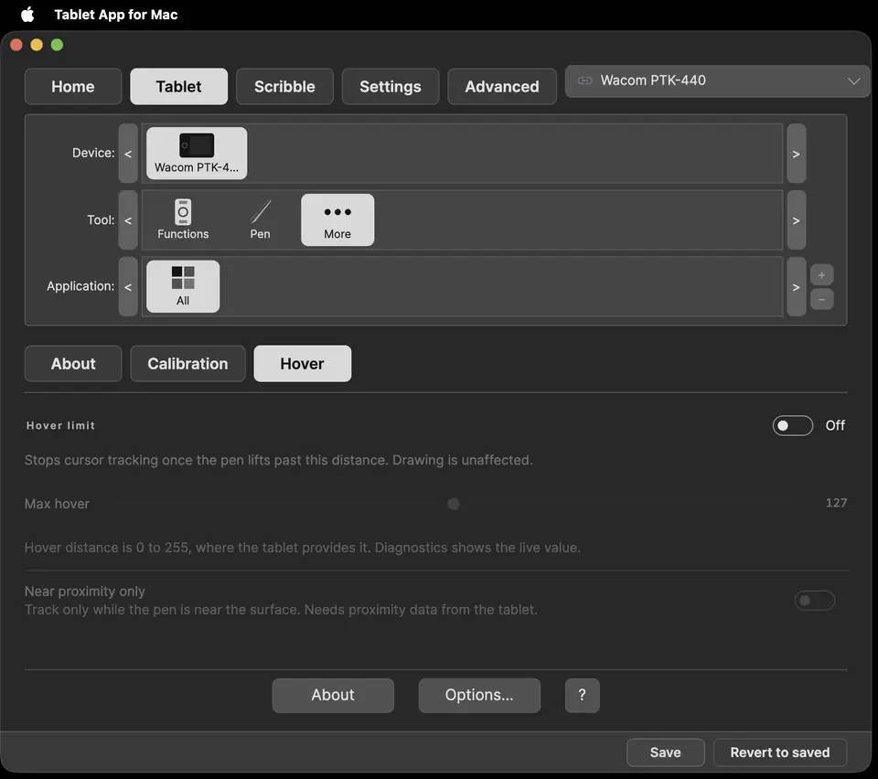Open the Wacom PTK-440 device dropdown
The height and width of the screenshot is (779, 878).
[717, 81]
